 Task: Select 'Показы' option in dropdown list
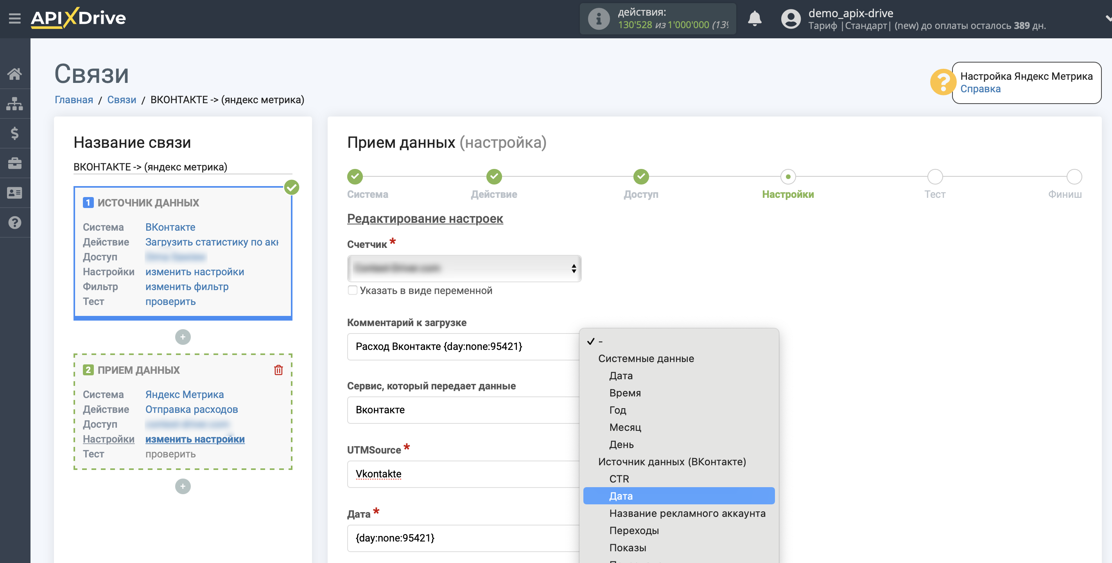pos(679,547)
